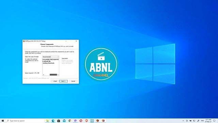This screenshot has height=123, width=218.
Task: Select the Desktop Shortcuts component row
Action: [48, 63]
